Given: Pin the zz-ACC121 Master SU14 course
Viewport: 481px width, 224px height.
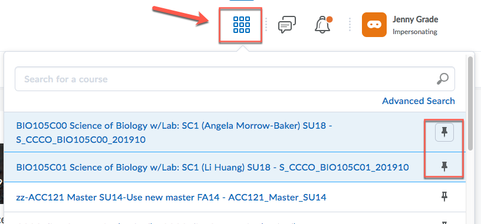Looking at the screenshot, I should [444, 196].
